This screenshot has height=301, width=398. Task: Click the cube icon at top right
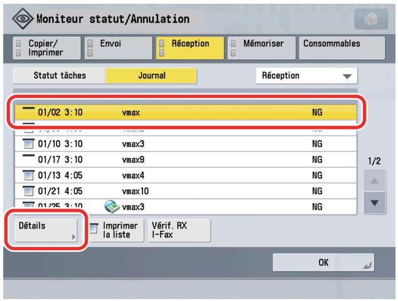coord(371,19)
